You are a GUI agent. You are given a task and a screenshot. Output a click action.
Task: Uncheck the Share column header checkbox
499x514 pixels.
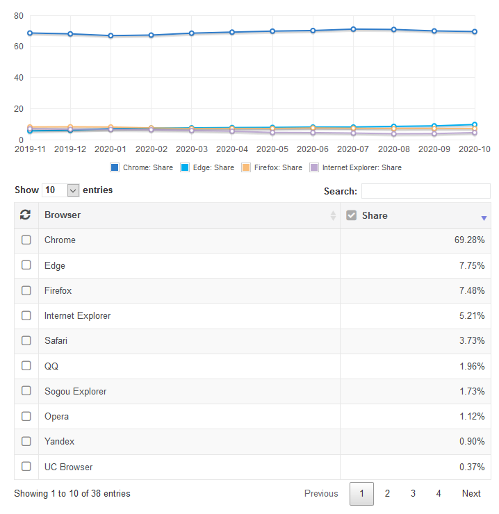click(x=352, y=215)
